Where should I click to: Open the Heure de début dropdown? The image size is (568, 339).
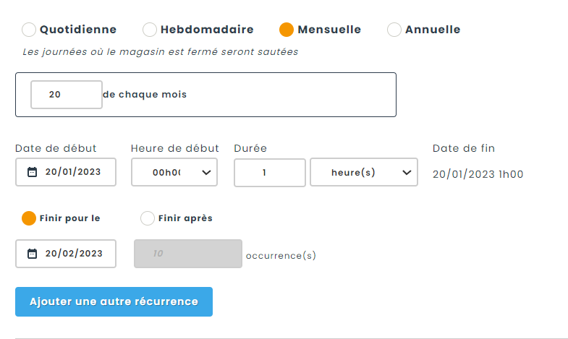tap(174, 172)
